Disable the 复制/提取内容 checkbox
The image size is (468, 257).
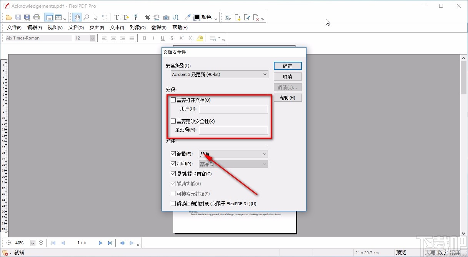(x=173, y=173)
